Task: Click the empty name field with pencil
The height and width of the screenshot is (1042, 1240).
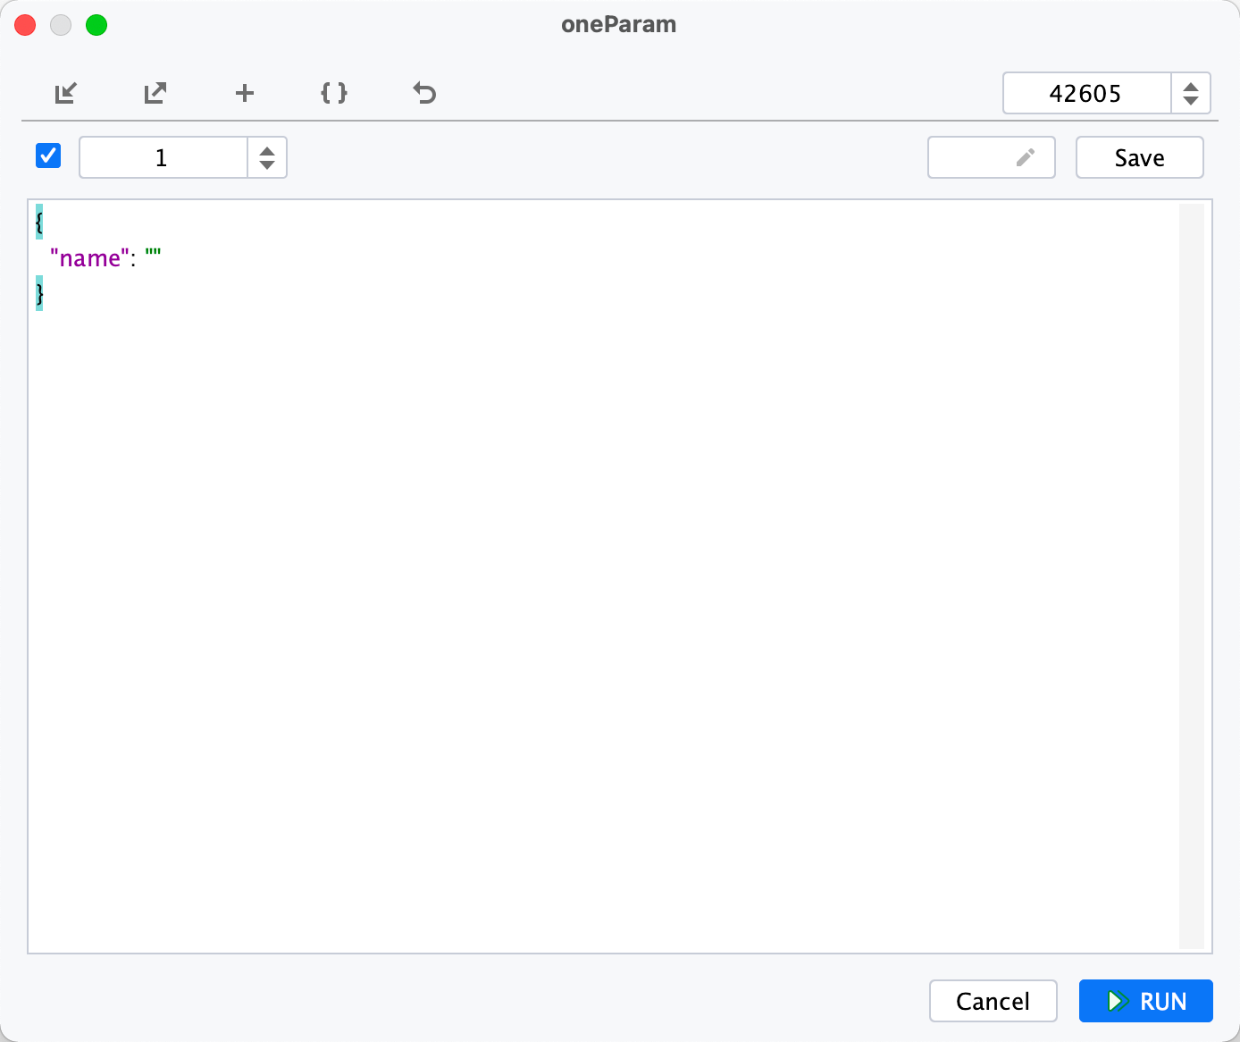Action: click(992, 157)
